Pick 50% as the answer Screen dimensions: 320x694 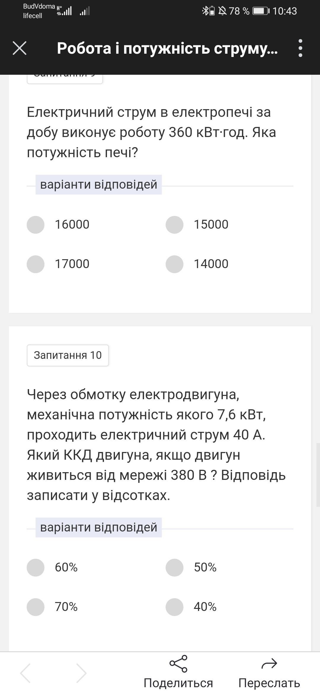click(x=175, y=568)
